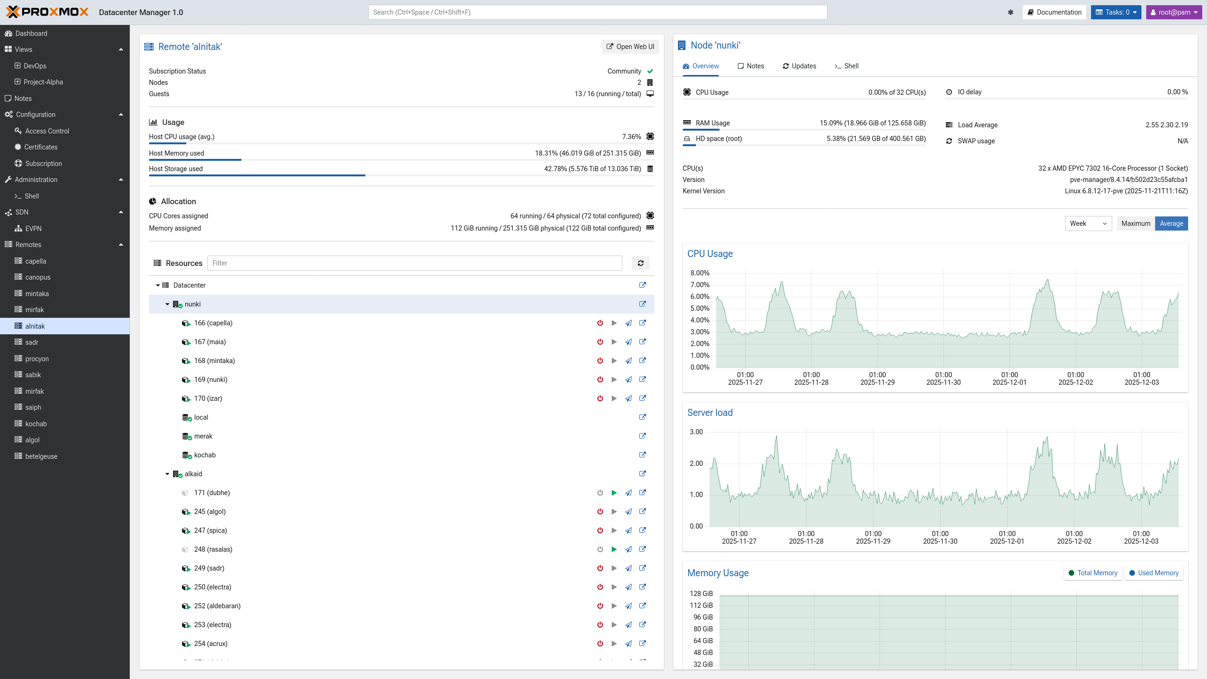The width and height of the screenshot is (1207, 679).
Task: Open the Documentation link
Action: click(1054, 12)
